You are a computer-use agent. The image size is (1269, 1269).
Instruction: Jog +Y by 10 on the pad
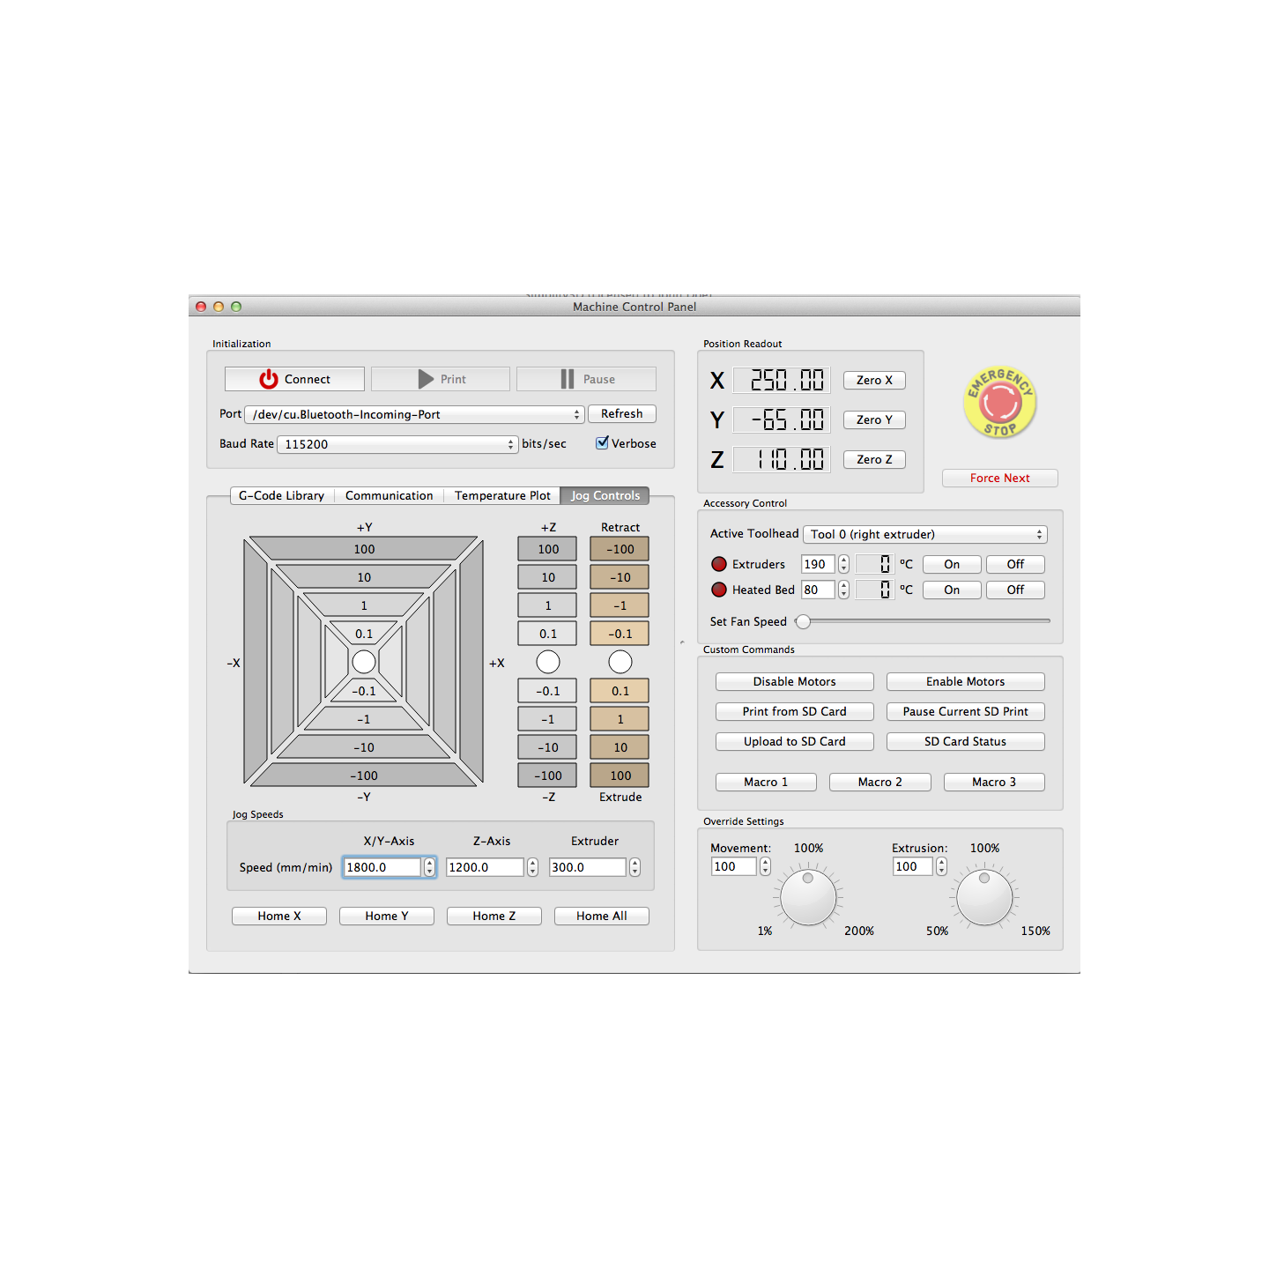pos(364,577)
